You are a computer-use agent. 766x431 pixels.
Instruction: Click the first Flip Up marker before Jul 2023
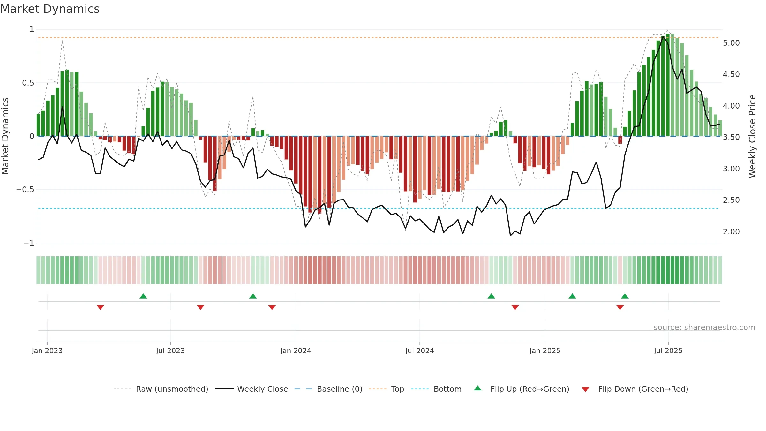click(x=143, y=296)
